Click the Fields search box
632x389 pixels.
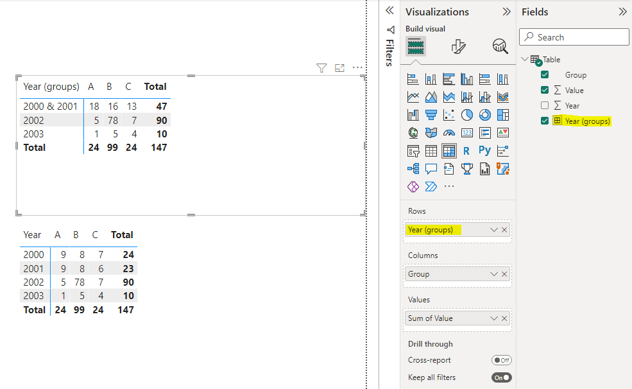click(574, 37)
